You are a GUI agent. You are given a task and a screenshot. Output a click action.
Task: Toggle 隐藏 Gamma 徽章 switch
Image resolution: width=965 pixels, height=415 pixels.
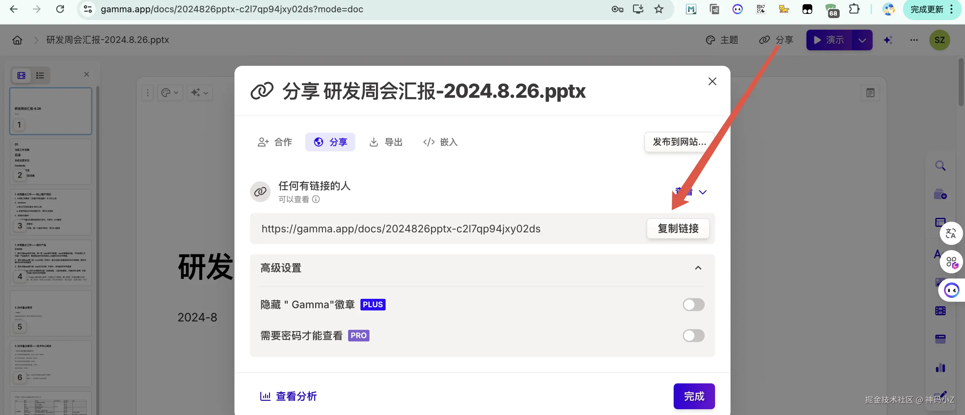(693, 305)
